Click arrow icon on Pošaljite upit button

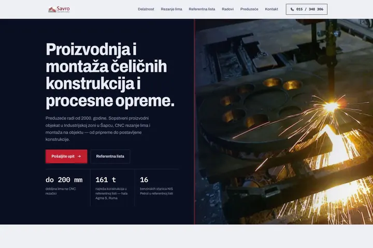(x=79, y=157)
